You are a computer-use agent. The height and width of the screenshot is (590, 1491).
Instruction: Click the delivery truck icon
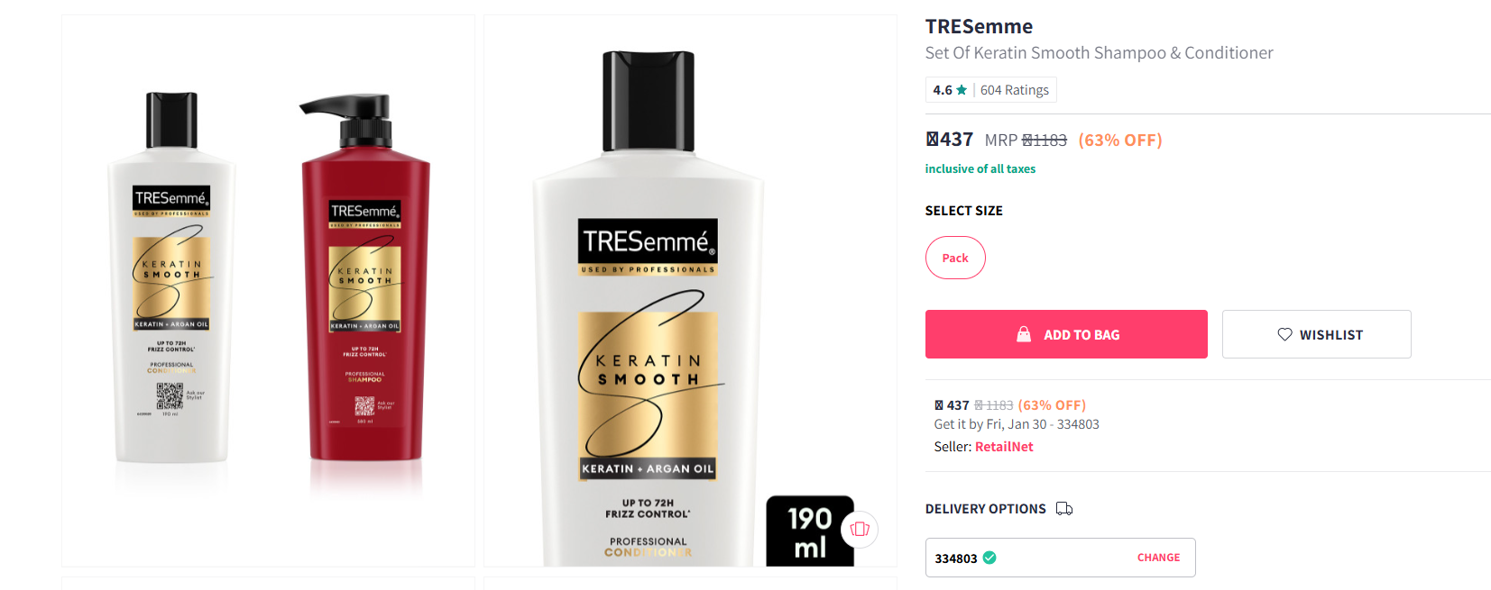[1064, 509]
